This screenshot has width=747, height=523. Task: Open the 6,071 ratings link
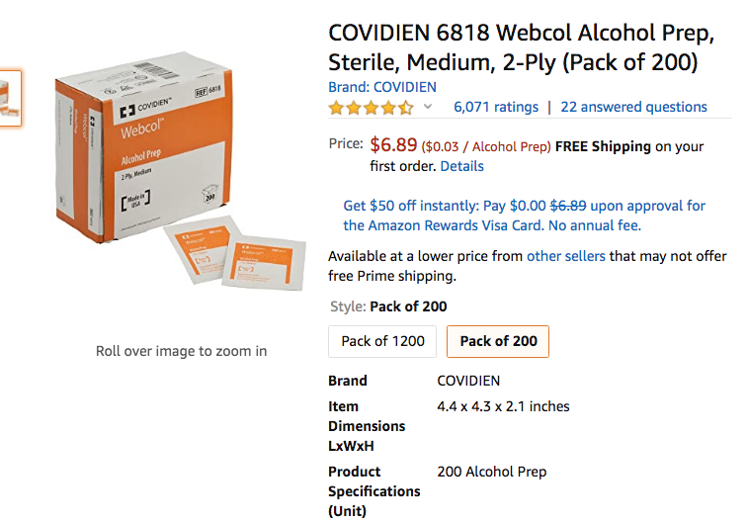tap(495, 107)
